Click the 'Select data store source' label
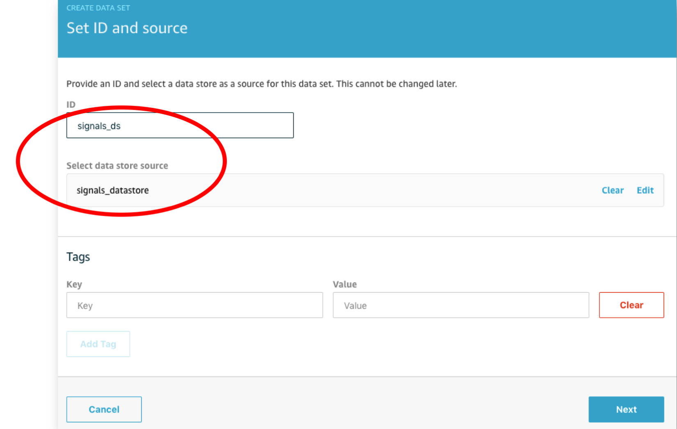Viewport: 677px width, 429px height. (117, 166)
